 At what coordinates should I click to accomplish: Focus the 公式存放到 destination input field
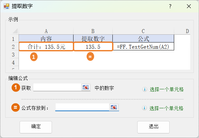[82, 107]
